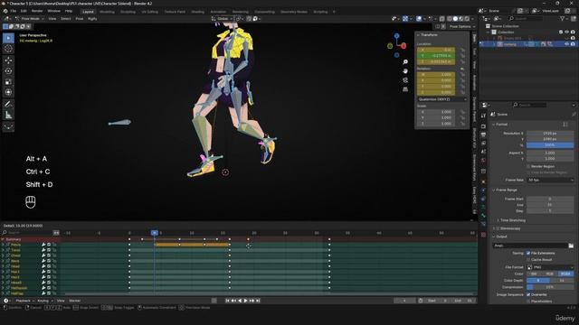The height and width of the screenshot is (325, 579).
Task: Select the Measure tool in left toolbar
Action: (8, 116)
